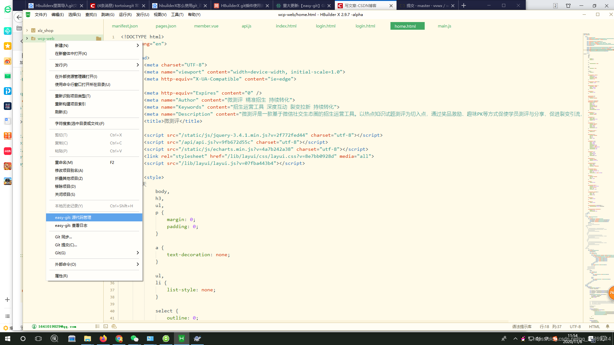
Task: Click the folder icon beside wcp-web project
Action: [x=98, y=39]
